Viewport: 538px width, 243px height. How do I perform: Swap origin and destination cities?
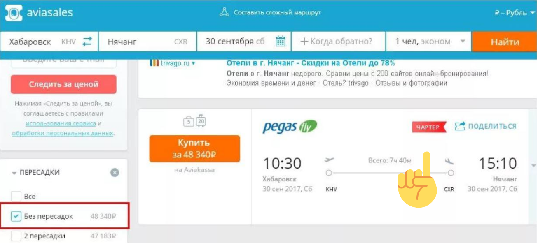tap(87, 42)
